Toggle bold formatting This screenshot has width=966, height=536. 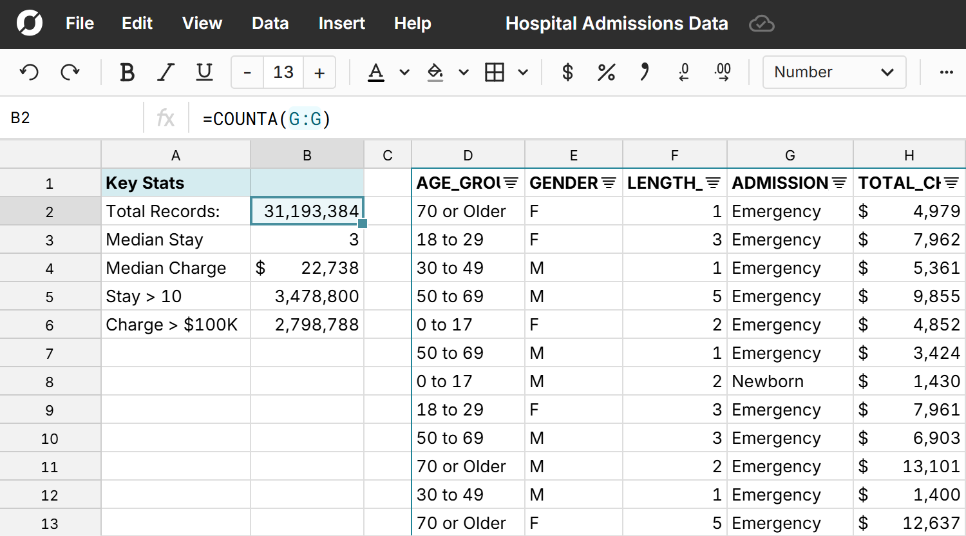coord(127,72)
